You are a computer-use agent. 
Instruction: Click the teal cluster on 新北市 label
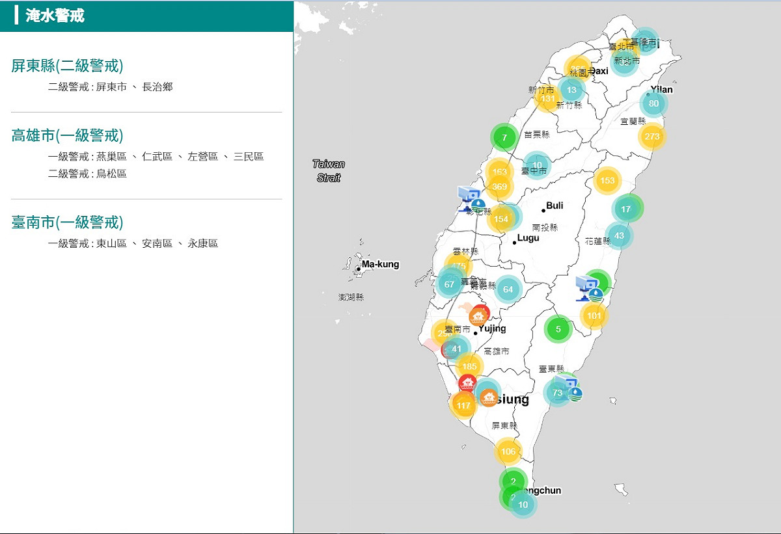pyautogui.click(x=625, y=62)
